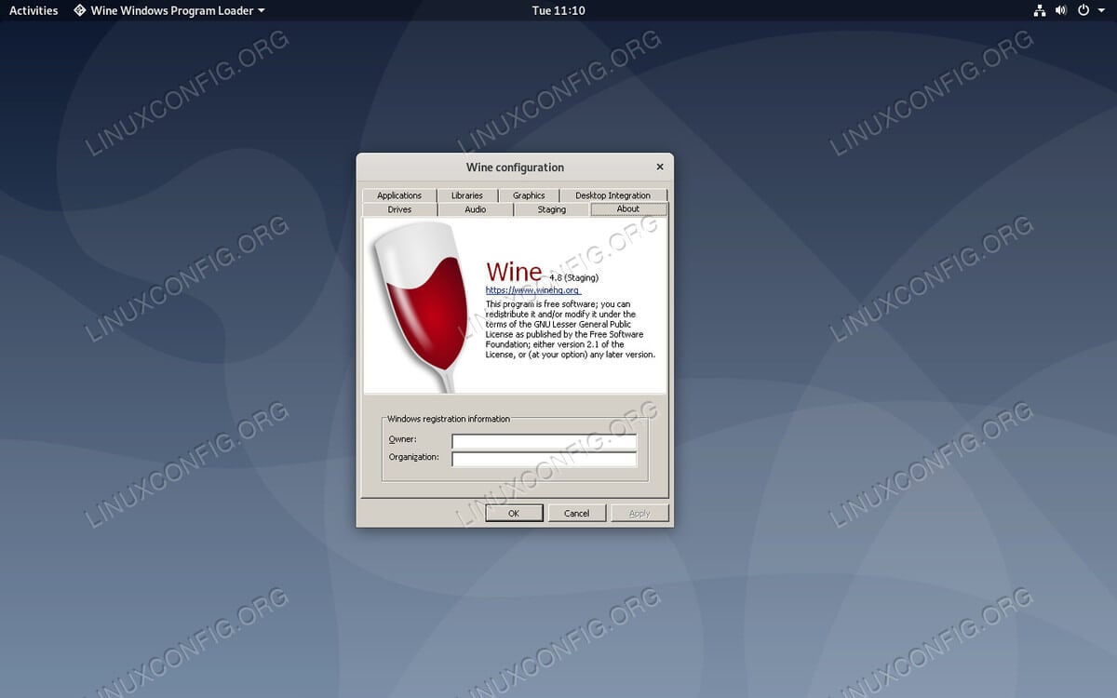Expand the system menu dropdown arrow
The height and width of the screenshot is (698, 1117).
coord(1101,11)
